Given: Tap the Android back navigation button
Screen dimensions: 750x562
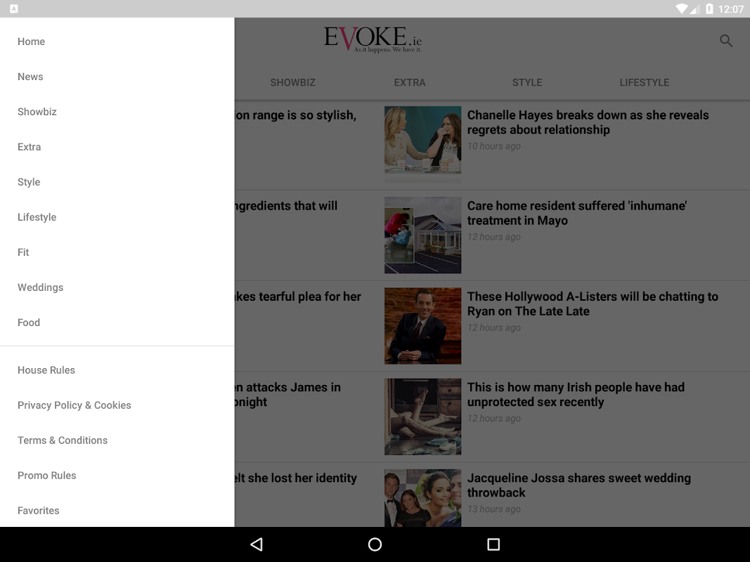Looking at the screenshot, I should (x=257, y=544).
